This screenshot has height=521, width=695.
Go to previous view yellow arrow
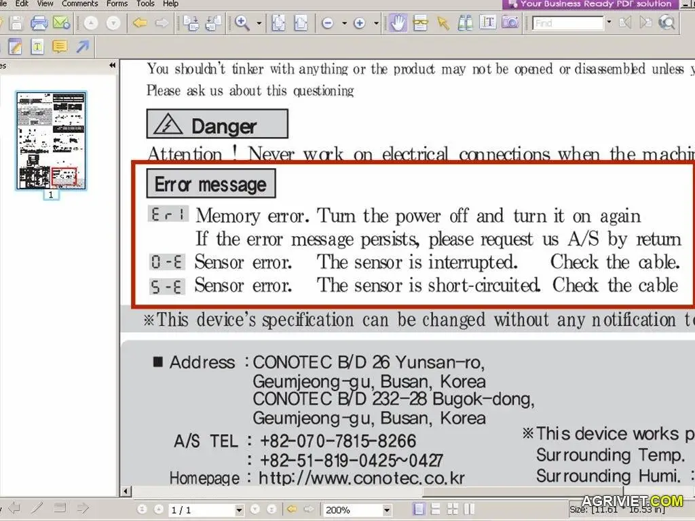tap(140, 23)
